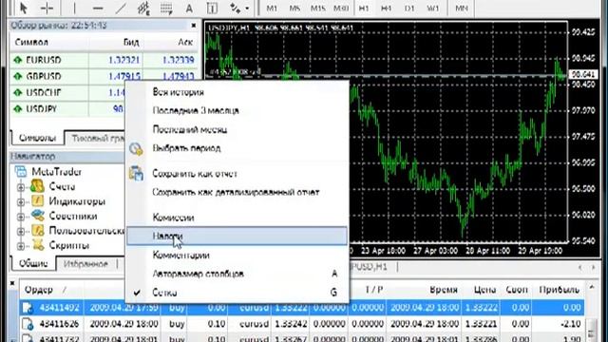The width and height of the screenshot is (608, 342).
Task: Uncheck the Grid menu entry
Action: pos(237,293)
